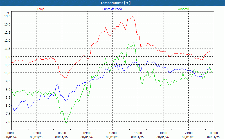
Task: Click the 15:00 time axis label
Action: [138, 133]
